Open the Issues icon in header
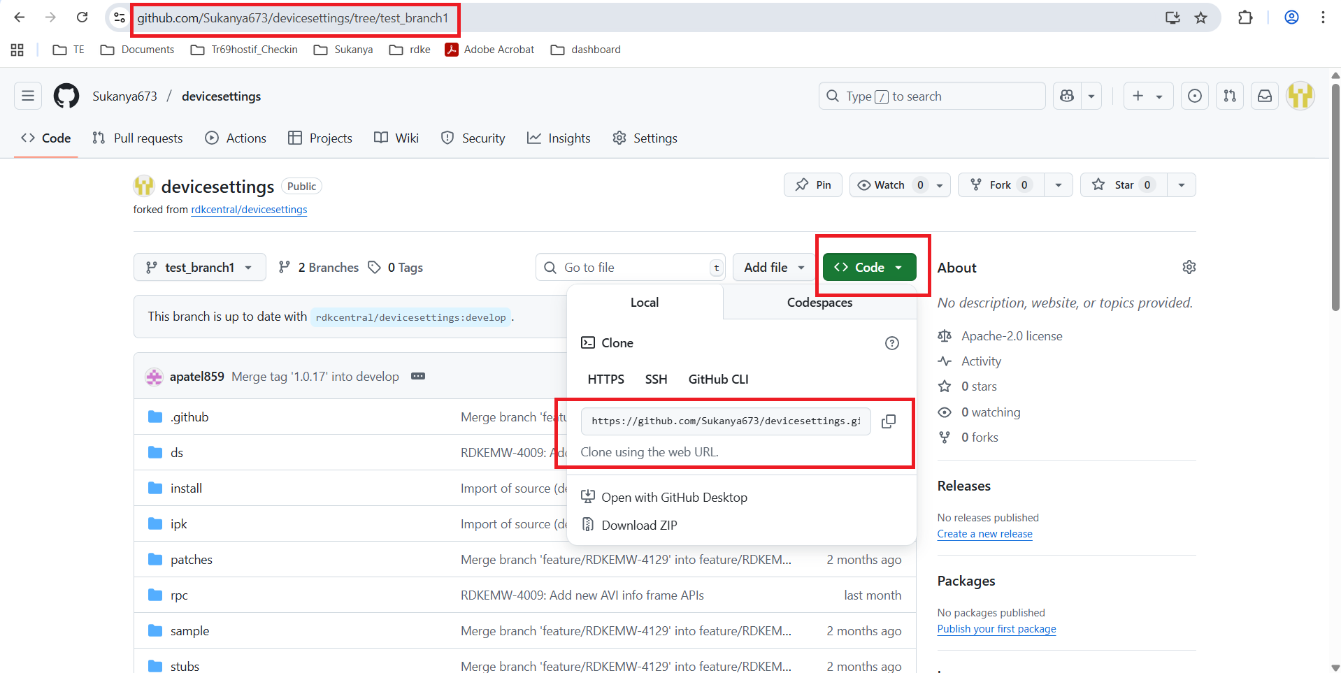Image resolution: width=1341 pixels, height=673 pixels. click(x=1195, y=96)
